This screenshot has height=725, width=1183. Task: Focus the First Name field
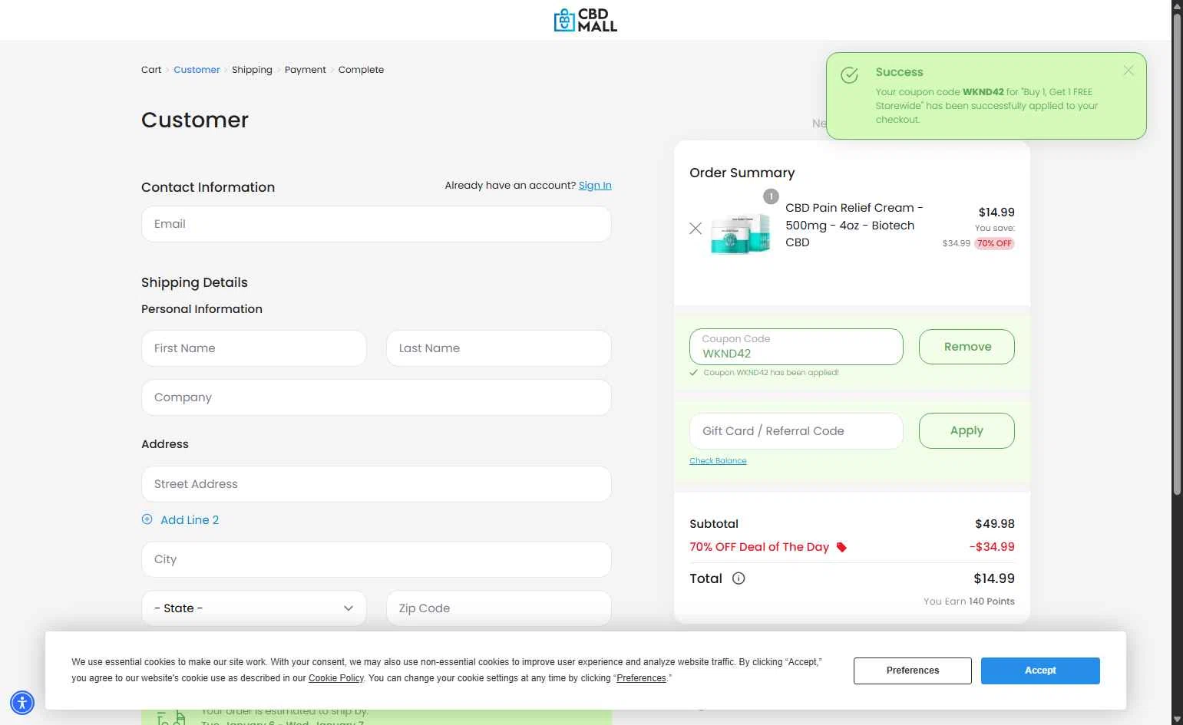(254, 348)
